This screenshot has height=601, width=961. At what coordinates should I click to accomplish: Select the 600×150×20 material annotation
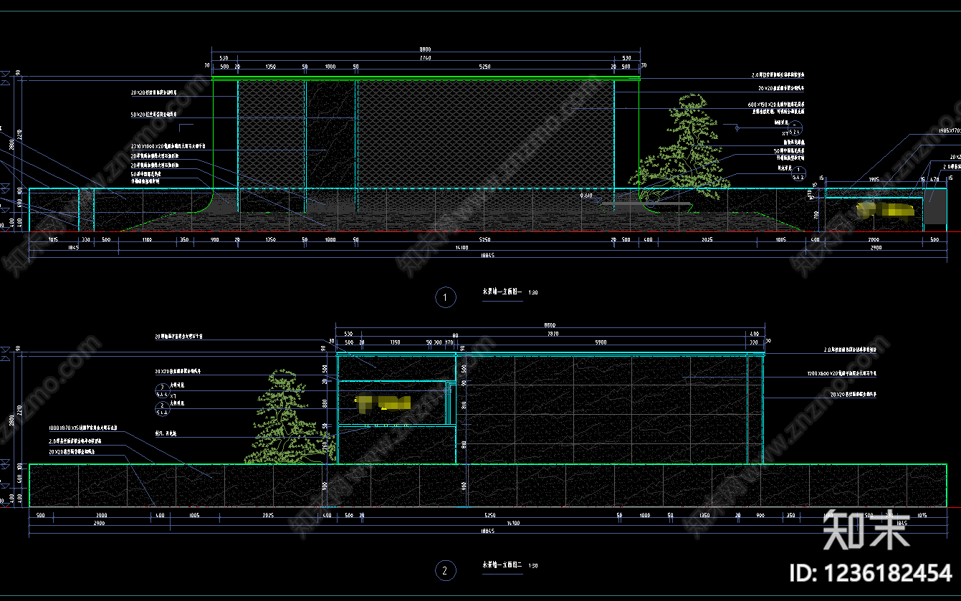776,105
